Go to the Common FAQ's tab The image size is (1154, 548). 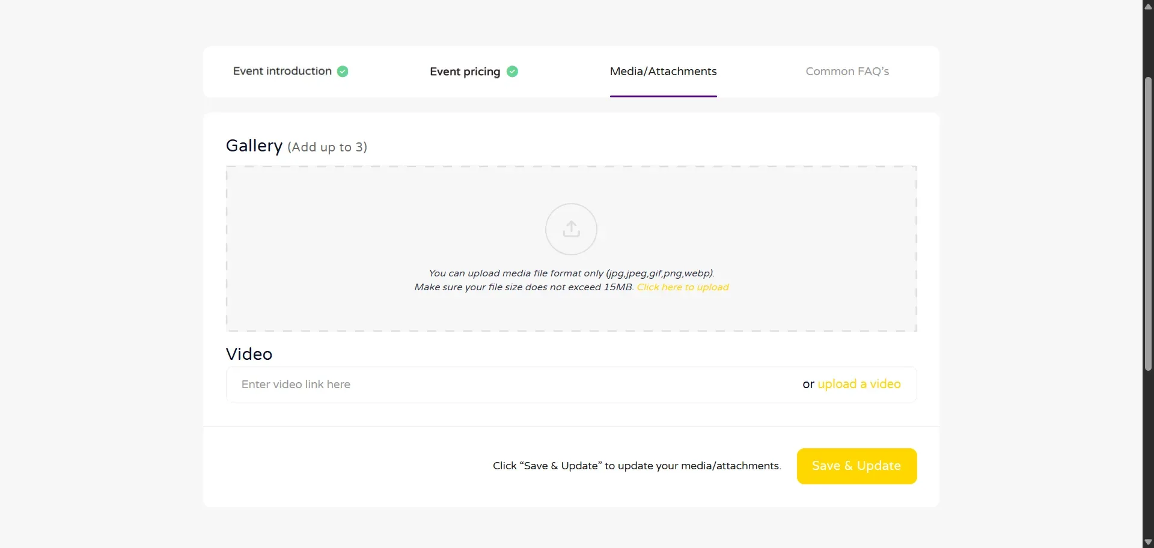[x=847, y=72]
